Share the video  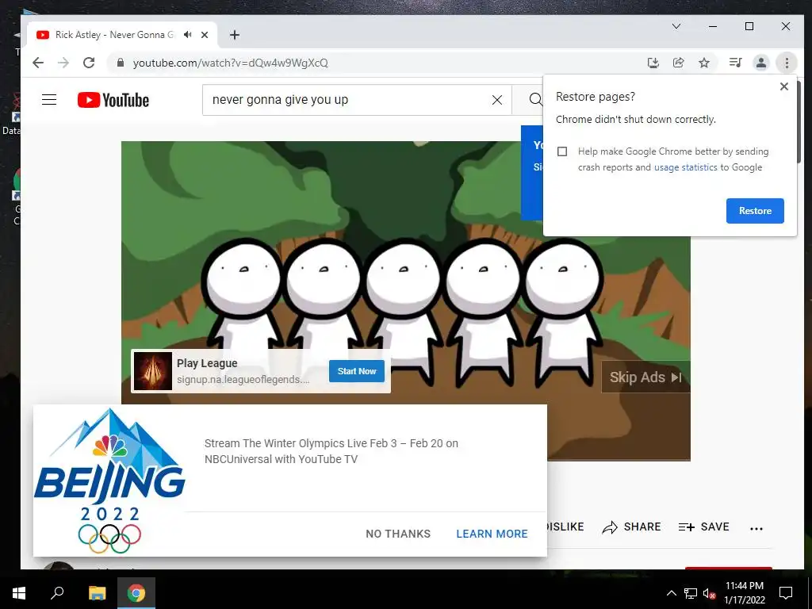click(632, 527)
